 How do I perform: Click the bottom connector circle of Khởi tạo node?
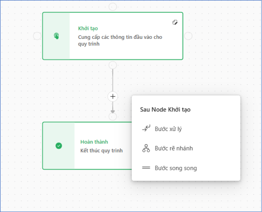113,65
